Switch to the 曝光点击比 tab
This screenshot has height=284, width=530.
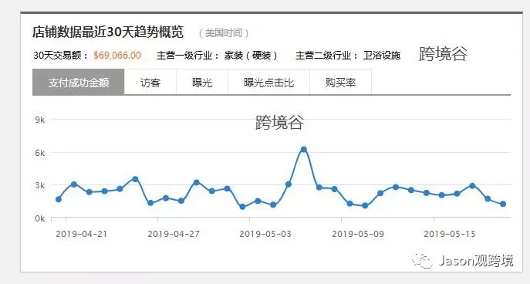[x=268, y=82]
